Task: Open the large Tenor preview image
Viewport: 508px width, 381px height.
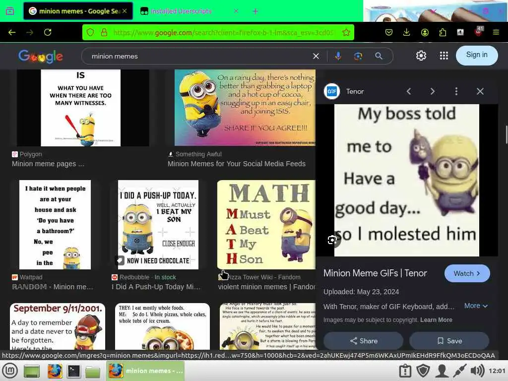Action: [x=407, y=180]
